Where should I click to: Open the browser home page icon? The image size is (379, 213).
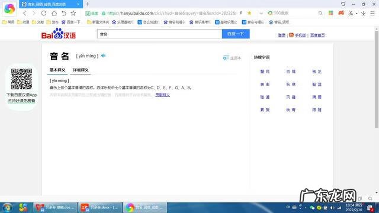pos(54,13)
